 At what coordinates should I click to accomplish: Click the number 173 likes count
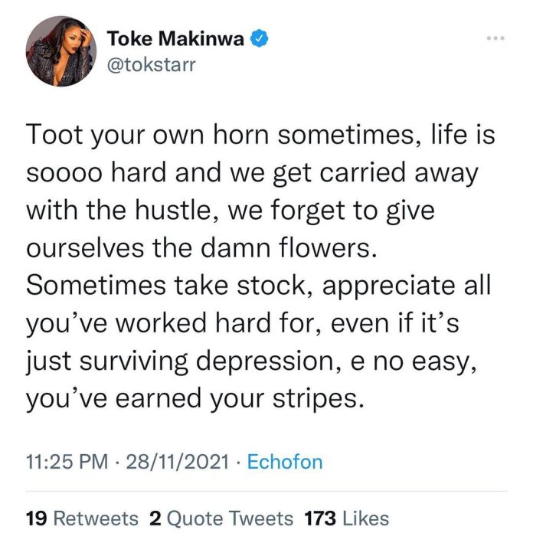point(321,518)
